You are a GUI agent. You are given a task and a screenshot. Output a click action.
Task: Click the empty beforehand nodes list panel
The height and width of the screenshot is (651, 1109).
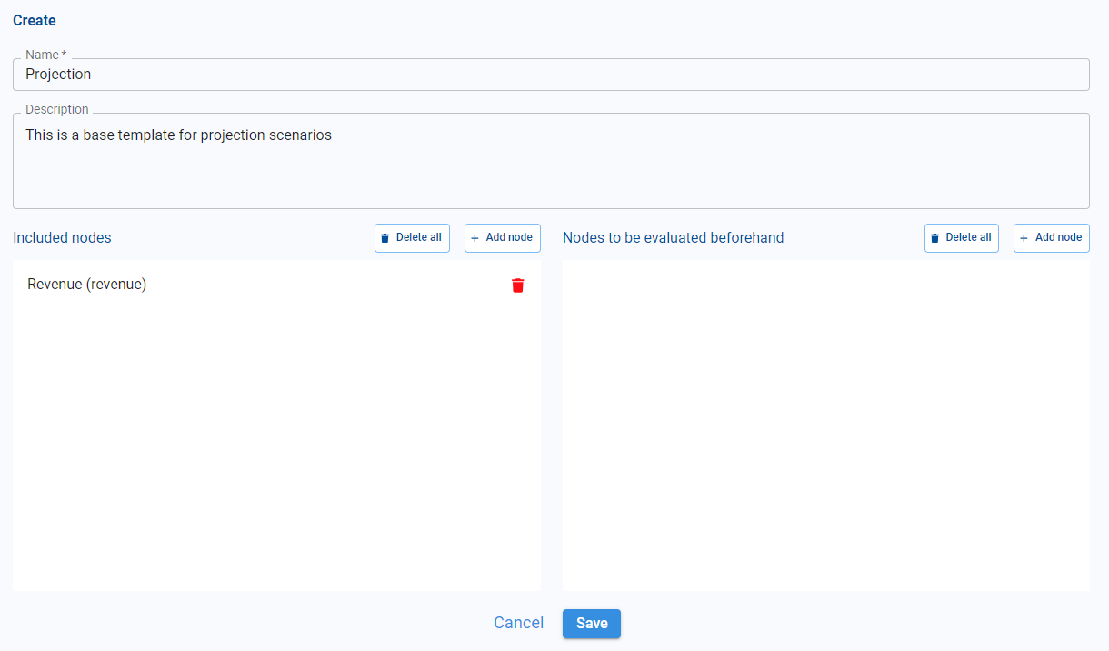click(825, 426)
